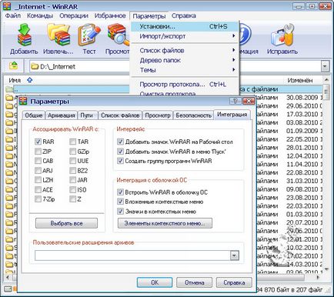Check the ARJ checkbox

tap(38, 170)
